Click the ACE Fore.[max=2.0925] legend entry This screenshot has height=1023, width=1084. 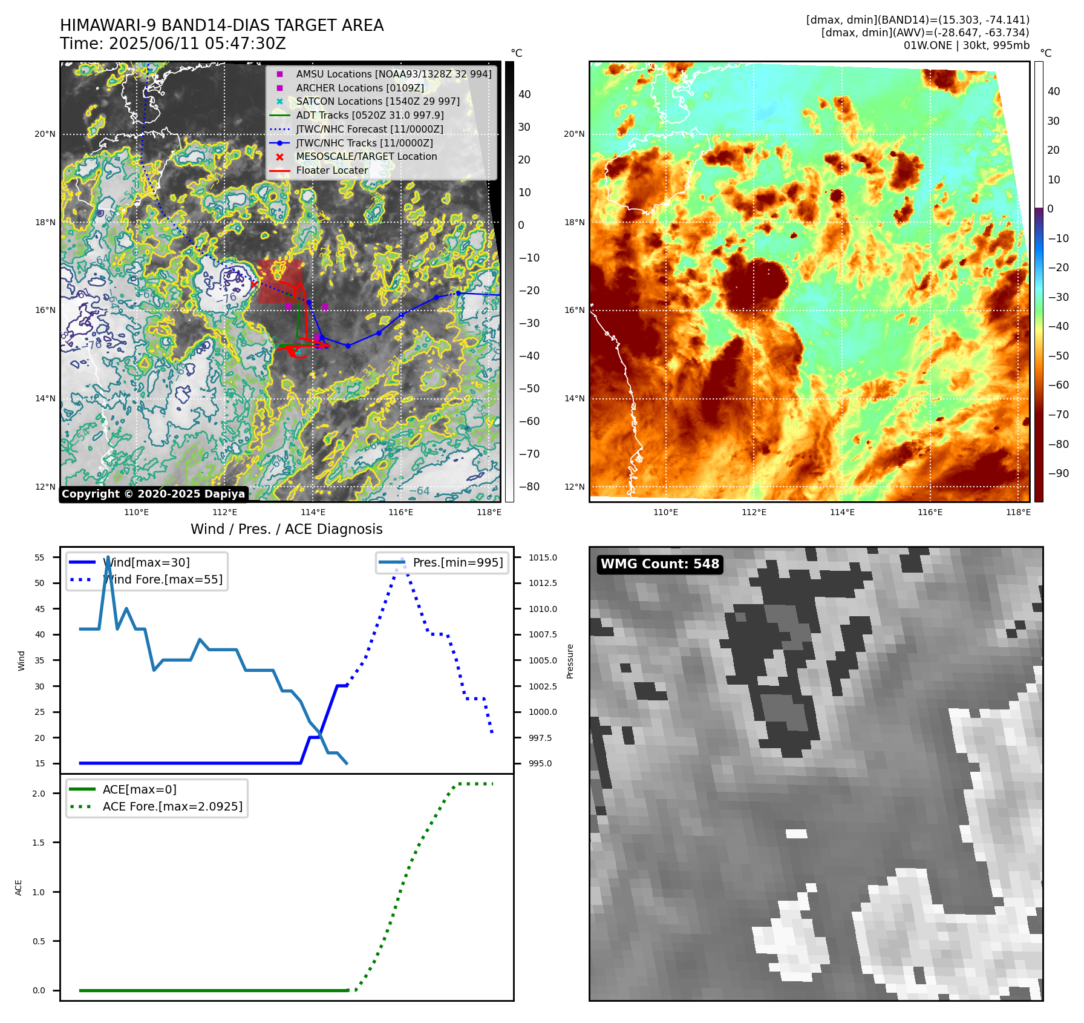(156, 806)
